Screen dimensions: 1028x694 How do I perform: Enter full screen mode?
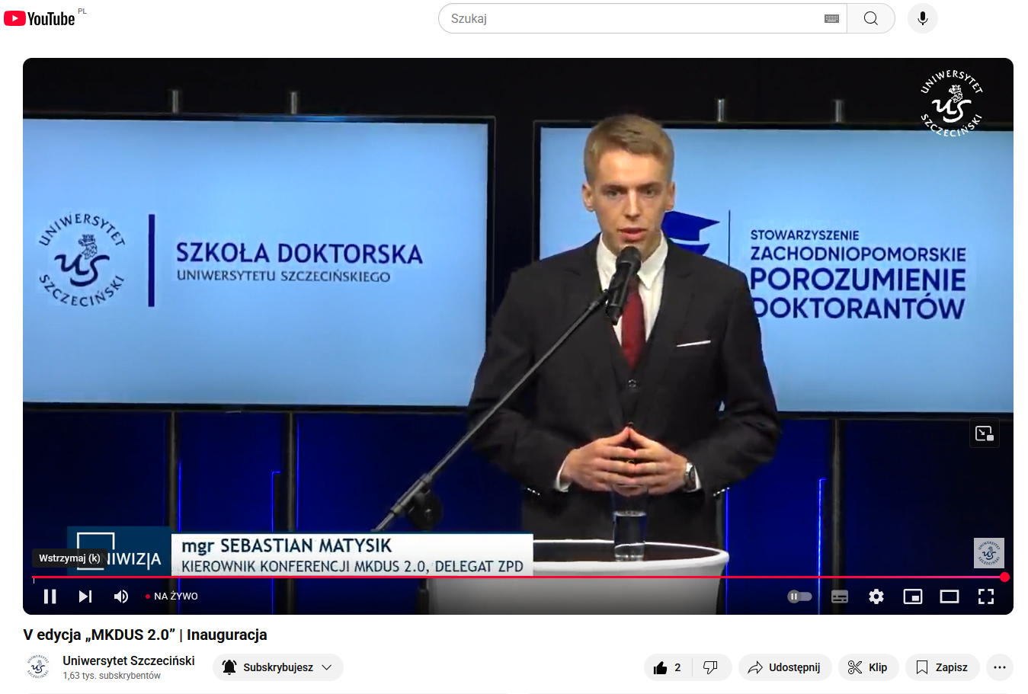tap(986, 596)
